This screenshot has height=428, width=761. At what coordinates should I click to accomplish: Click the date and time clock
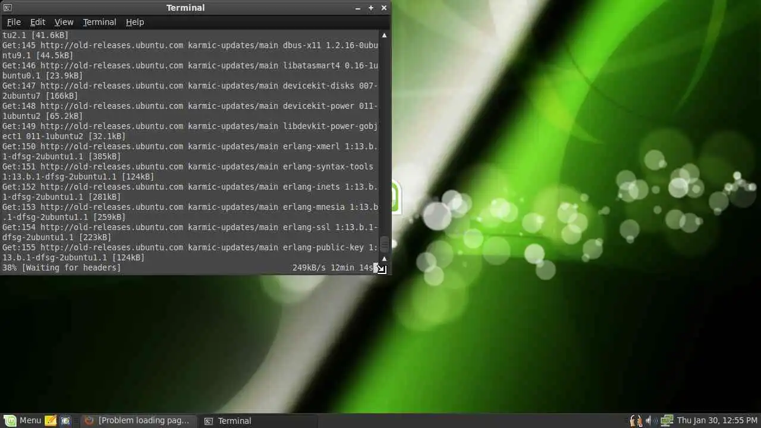(x=717, y=420)
